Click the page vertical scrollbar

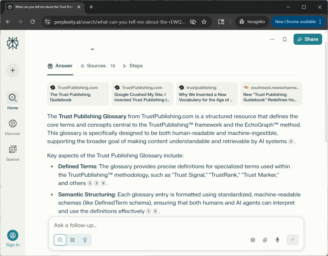(326, 92)
